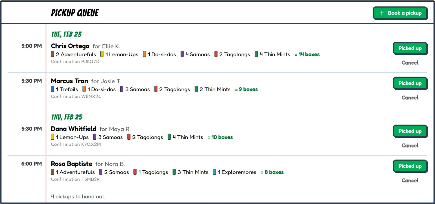The width and height of the screenshot is (435, 204).
Task: Click the red Tagalongs swatch in Chris Ortega's order
Action: 216,54
